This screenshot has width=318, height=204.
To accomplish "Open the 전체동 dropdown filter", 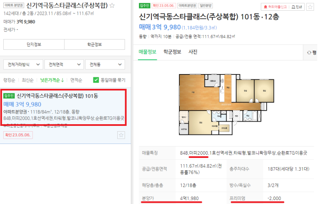I will pos(105,65).
